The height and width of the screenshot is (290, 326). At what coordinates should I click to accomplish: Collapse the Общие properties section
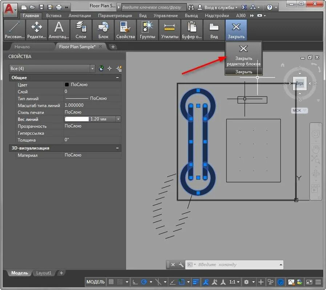click(117, 78)
